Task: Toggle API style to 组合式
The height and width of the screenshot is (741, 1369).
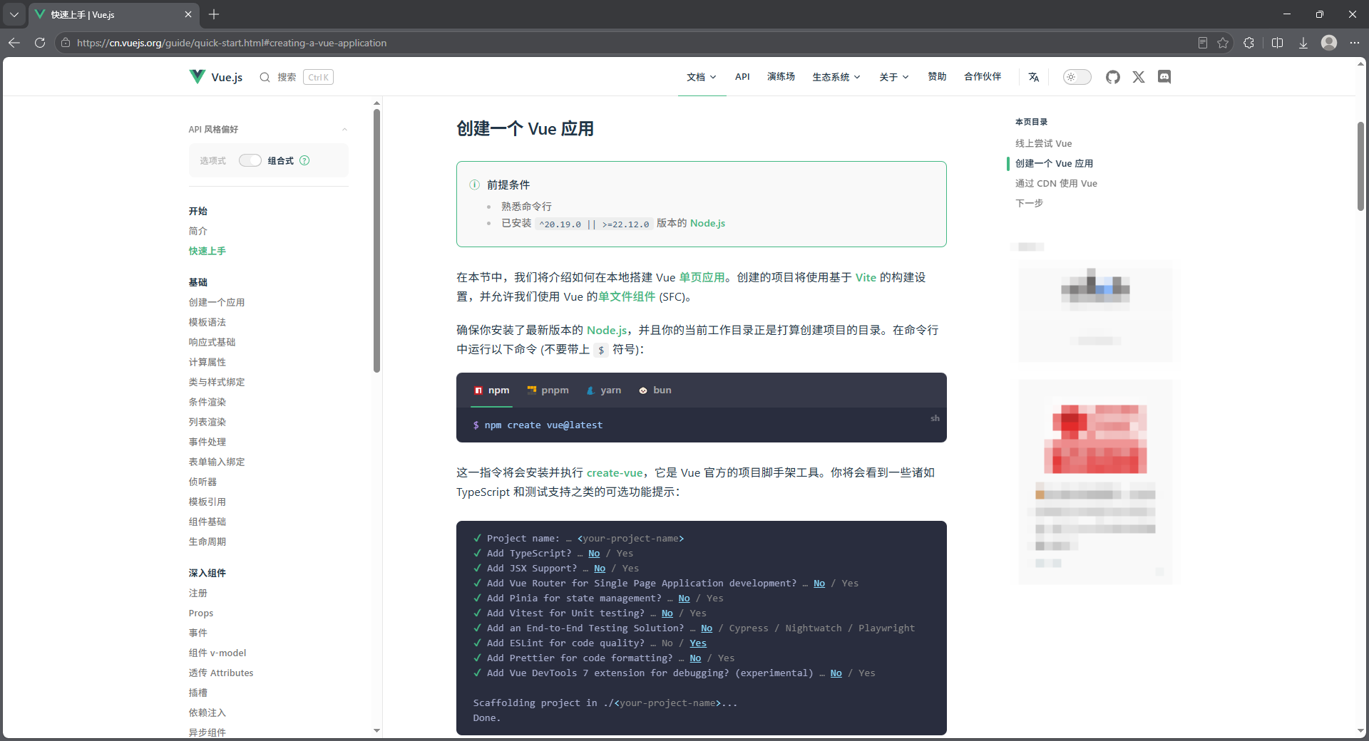Action: click(250, 160)
